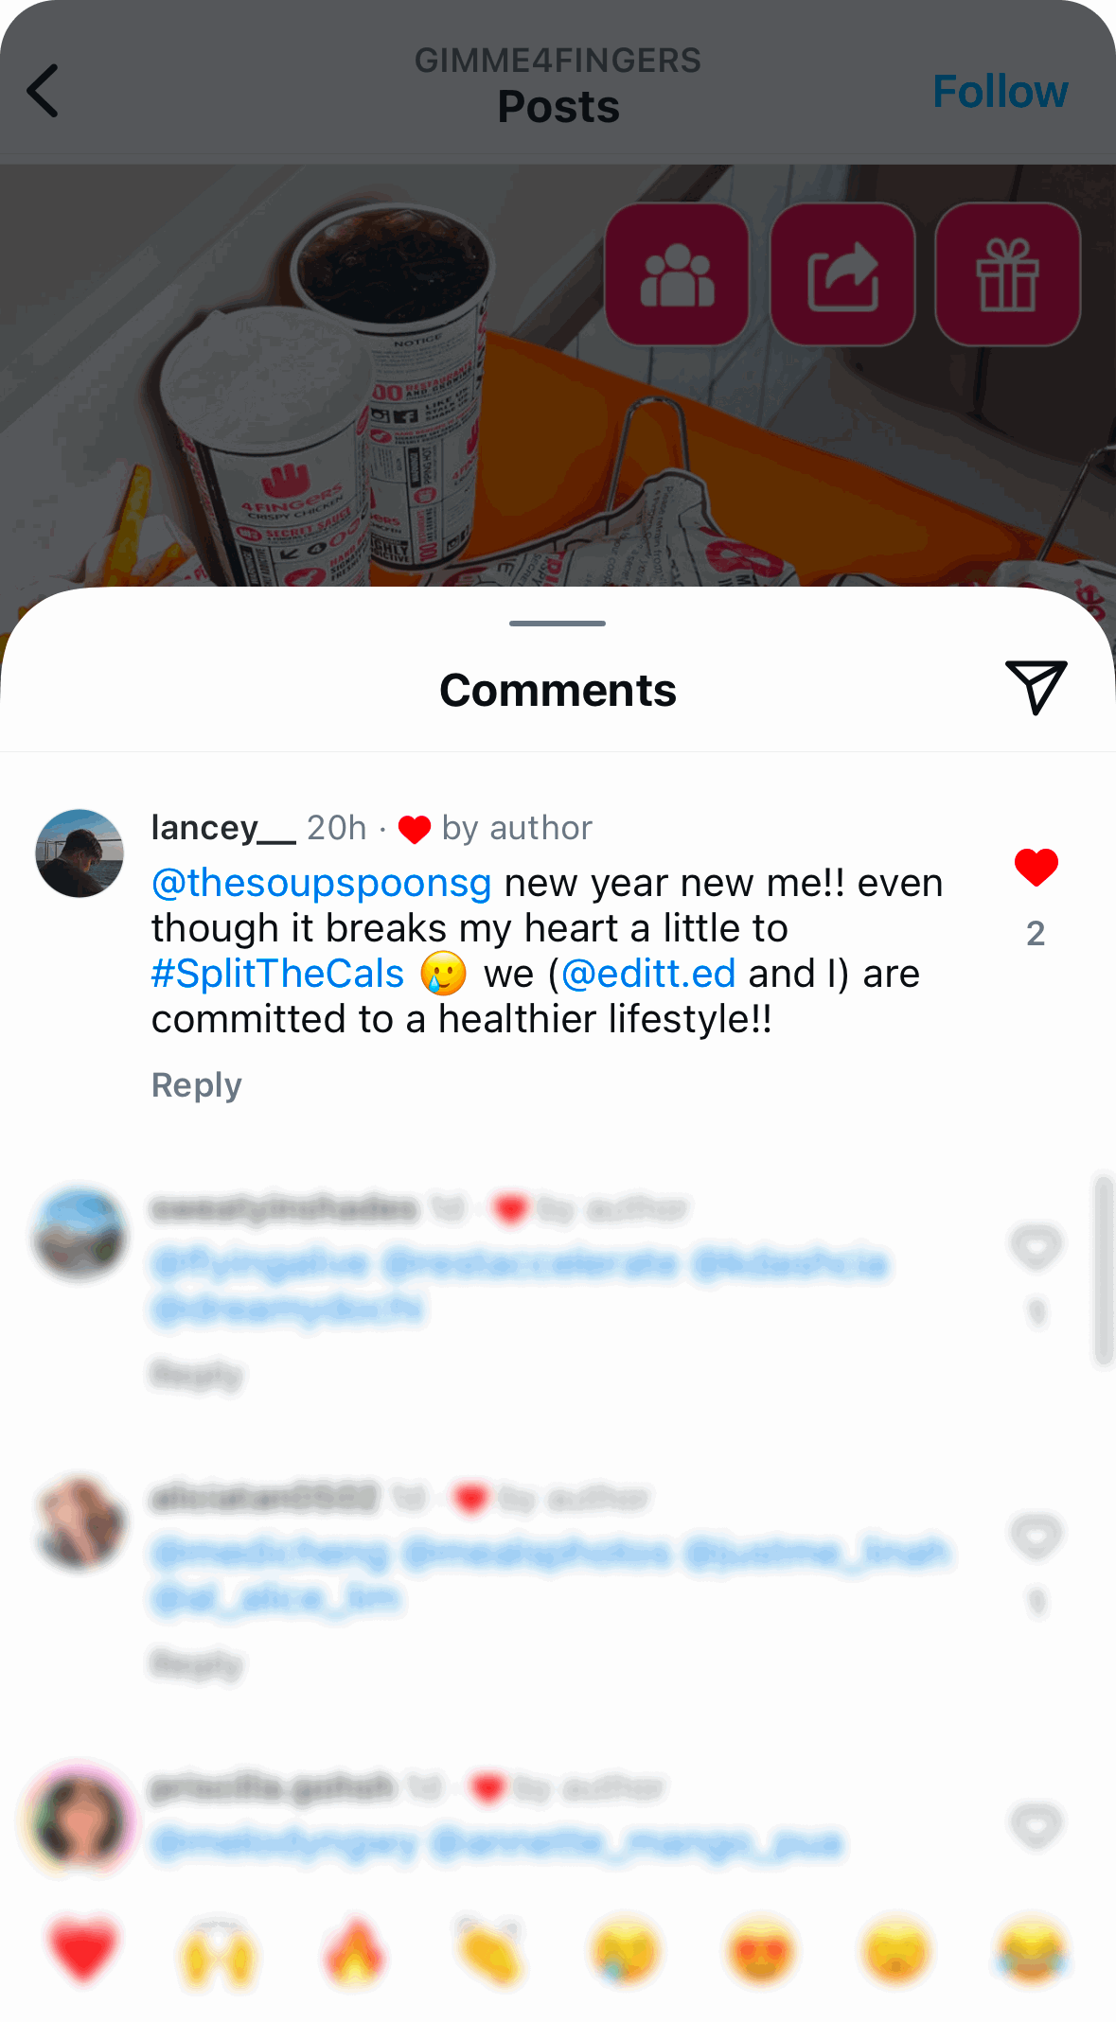
Task: Follow the GIMME4FINGERS account
Action: click(x=1000, y=92)
